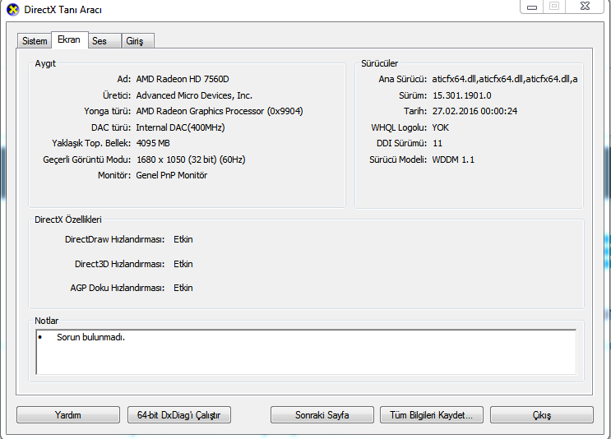611x439 pixels.
Task: Click the AMD Radeon HD 7560D device name
Action: click(182, 80)
